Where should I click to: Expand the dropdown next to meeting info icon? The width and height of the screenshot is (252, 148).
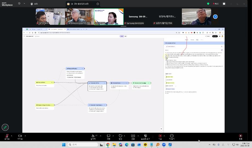pos(24,4)
